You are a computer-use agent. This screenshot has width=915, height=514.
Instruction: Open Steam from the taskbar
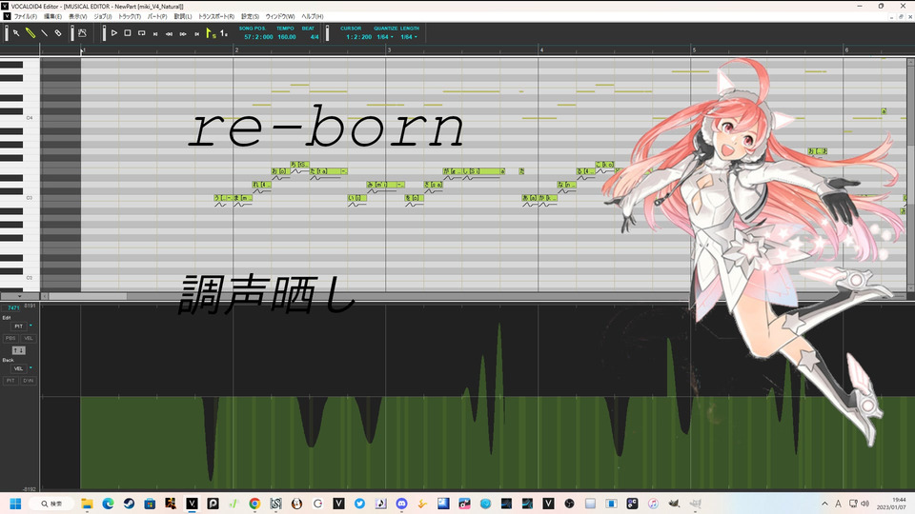coord(129,504)
